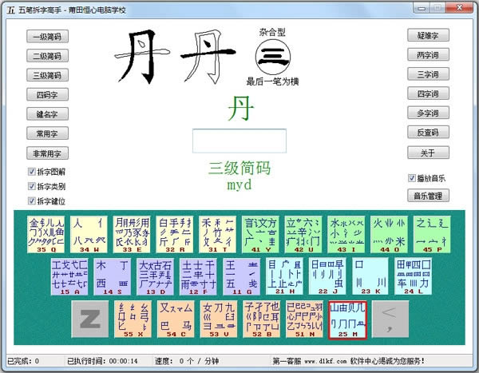Open the 一级简码 practice mode
This screenshot has width=479, height=373.
coord(47,37)
